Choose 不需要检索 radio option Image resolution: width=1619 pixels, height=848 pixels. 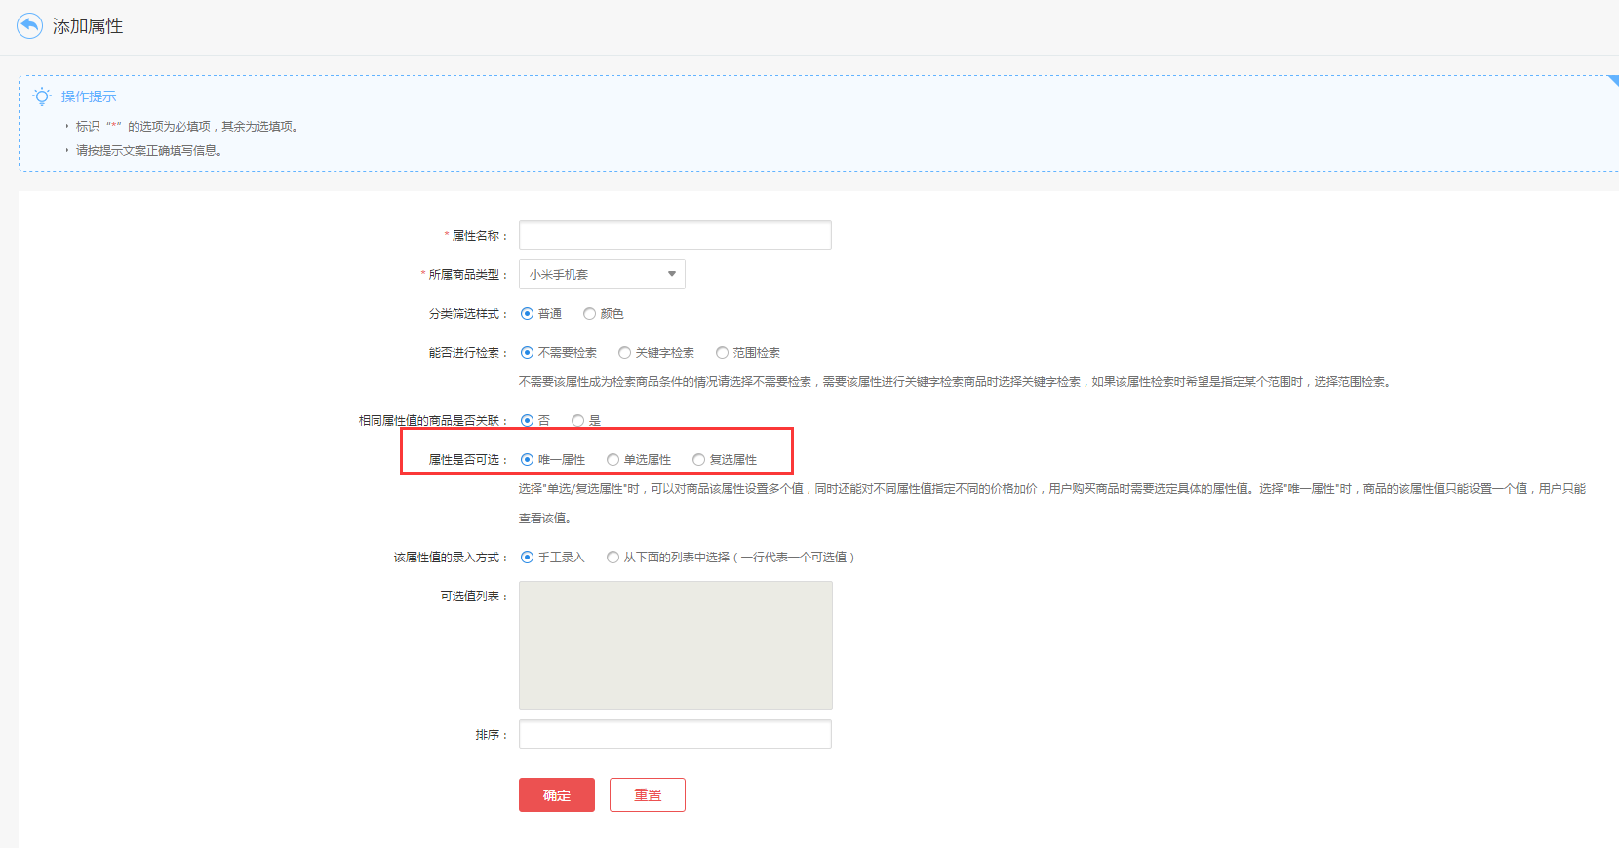(528, 353)
